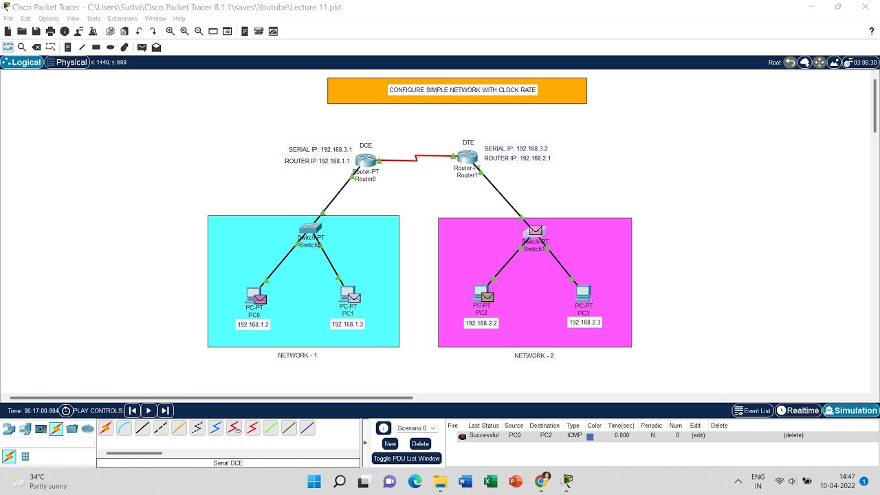Expand the PDU panel side arrow
Image resolution: width=880 pixels, height=495 pixels.
point(365,443)
